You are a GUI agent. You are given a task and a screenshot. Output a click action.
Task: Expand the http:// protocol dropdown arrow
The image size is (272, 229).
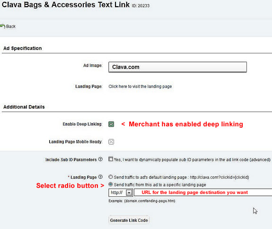tap(129, 193)
